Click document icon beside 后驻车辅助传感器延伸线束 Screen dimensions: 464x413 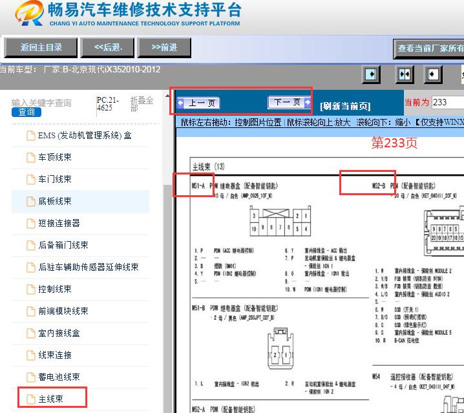(x=31, y=268)
